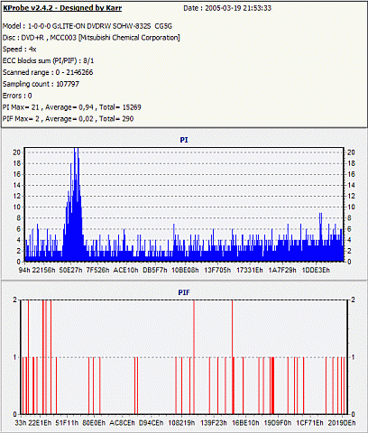The image size is (368, 433).
Task: Select the PI Max statistics line
Action: pos(72,107)
